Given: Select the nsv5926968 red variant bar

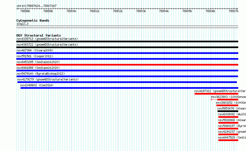Looking at the screenshot, I should pyautogui.click(x=228, y=123).
